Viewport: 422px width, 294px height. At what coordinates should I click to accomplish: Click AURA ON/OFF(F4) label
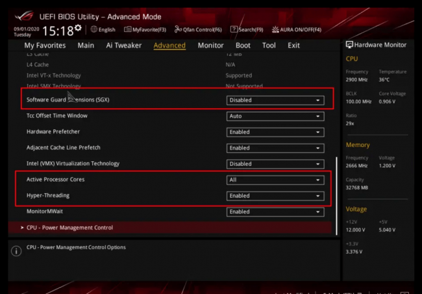(x=301, y=30)
